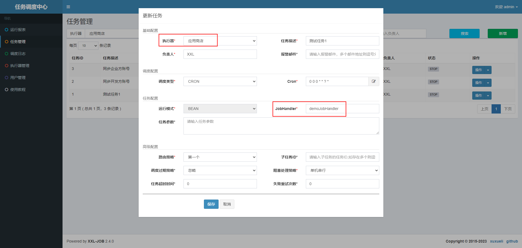Focus the 负责人 field with XXL
522x248 pixels.
point(220,54)
